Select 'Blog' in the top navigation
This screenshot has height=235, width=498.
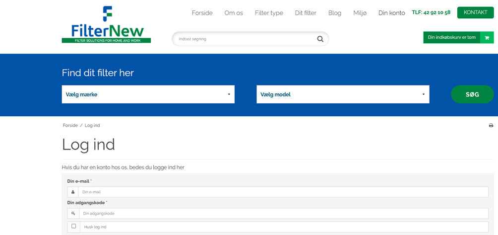click(x=335, y=13)
